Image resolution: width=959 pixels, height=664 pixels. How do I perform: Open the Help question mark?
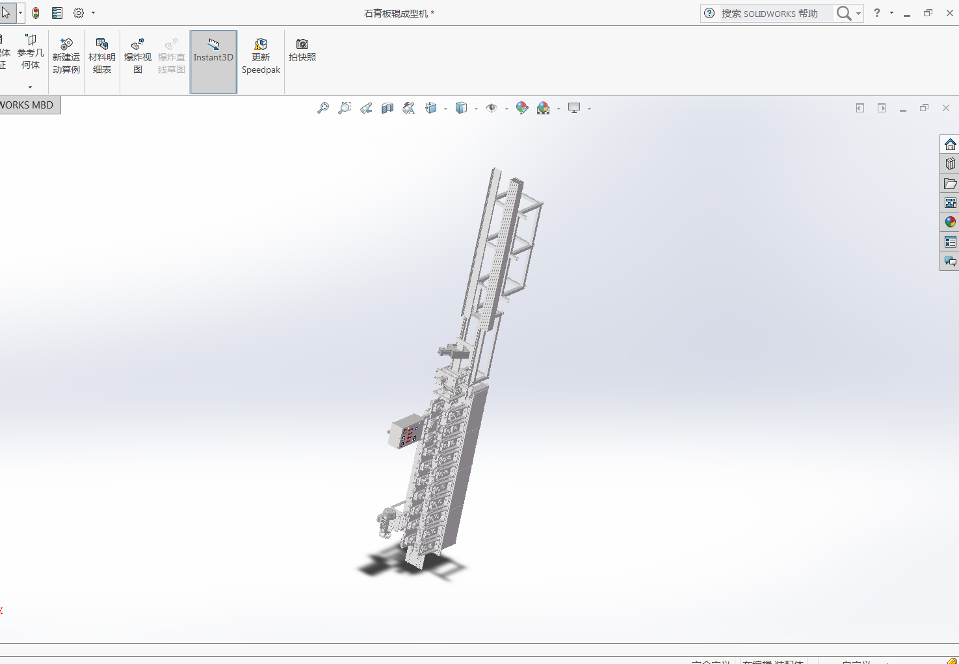coord(877,13)
